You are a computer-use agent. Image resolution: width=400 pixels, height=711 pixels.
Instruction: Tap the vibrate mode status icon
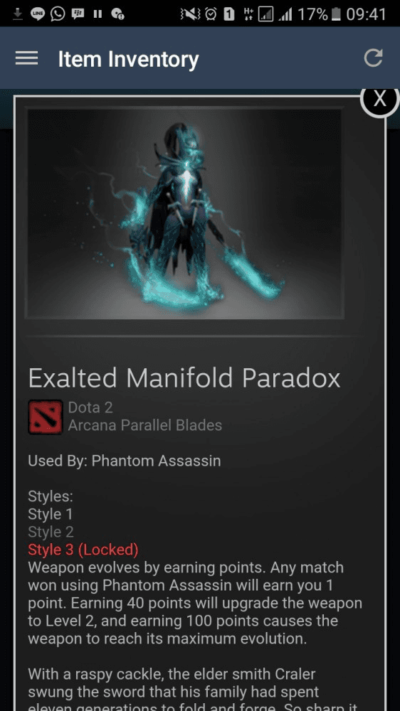[x=191, y=14]
